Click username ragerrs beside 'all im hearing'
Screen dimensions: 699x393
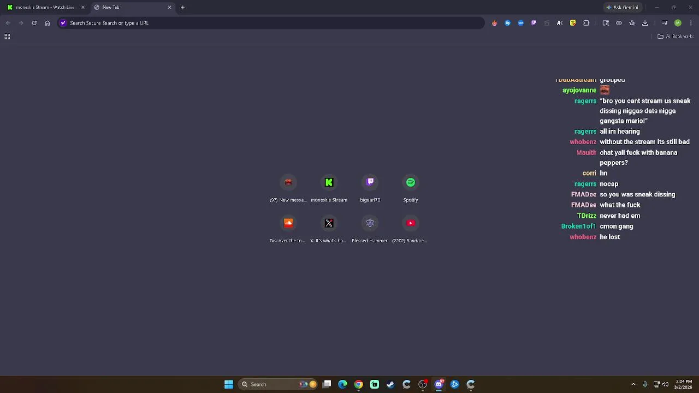tap(585, 132)
